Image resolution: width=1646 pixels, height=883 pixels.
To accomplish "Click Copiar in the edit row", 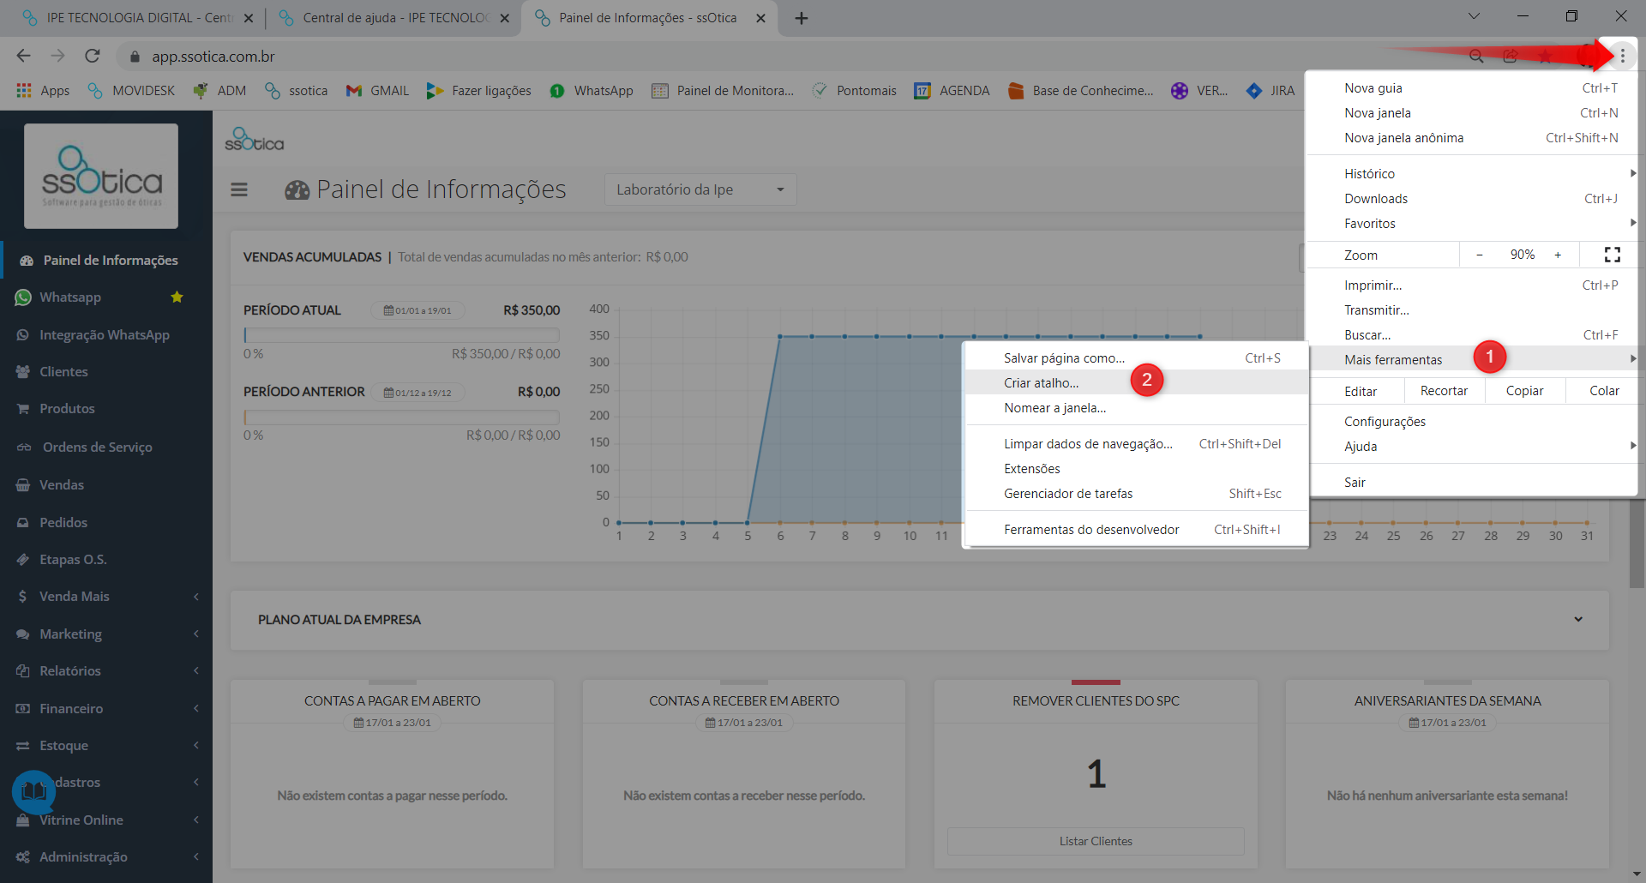I will coord(1524,390).
